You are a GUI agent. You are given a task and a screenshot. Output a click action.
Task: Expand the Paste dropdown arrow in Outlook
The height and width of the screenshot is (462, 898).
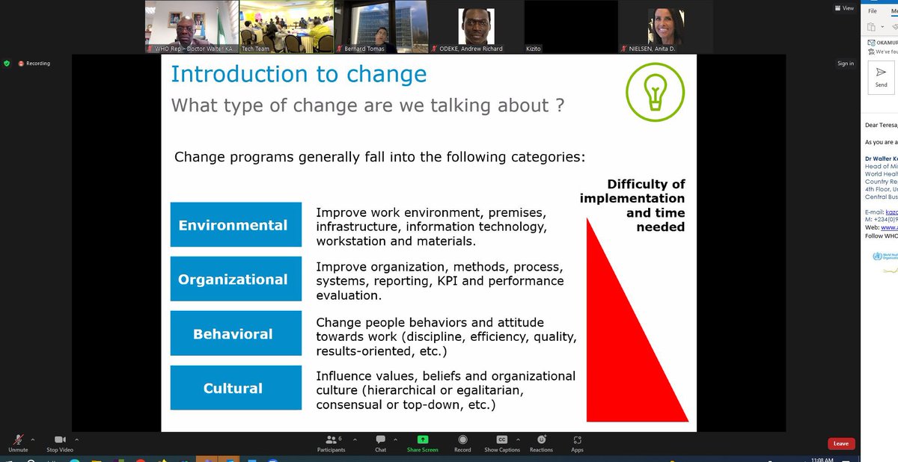click(x=881, y=28)
